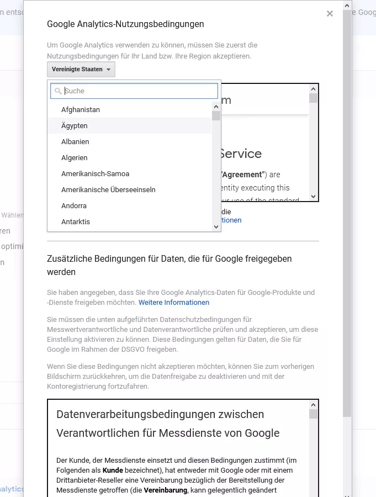
Task: Select Antarktis from the country list
Action: [130, 221]
